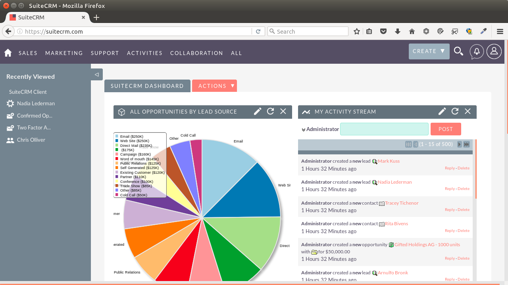Refresh the My Activity Stream dashlet

[455, 111]
